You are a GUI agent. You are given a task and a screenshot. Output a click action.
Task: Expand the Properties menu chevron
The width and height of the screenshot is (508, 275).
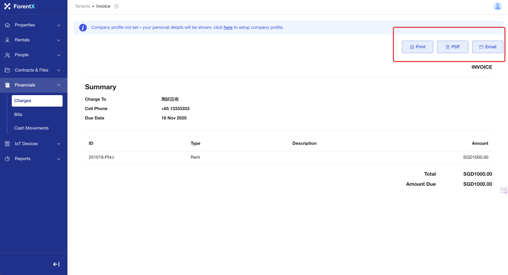click(x=58, y=25)
